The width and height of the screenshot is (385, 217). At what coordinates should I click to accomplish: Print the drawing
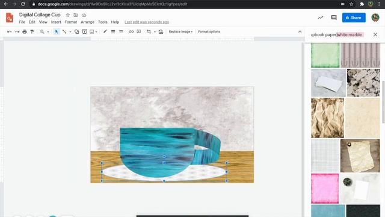(x=25, y=32)
